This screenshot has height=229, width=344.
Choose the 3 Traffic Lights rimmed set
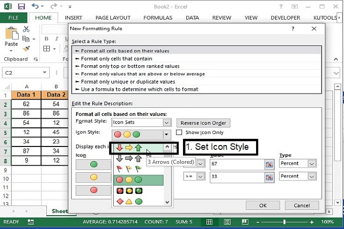pos(138,191)
